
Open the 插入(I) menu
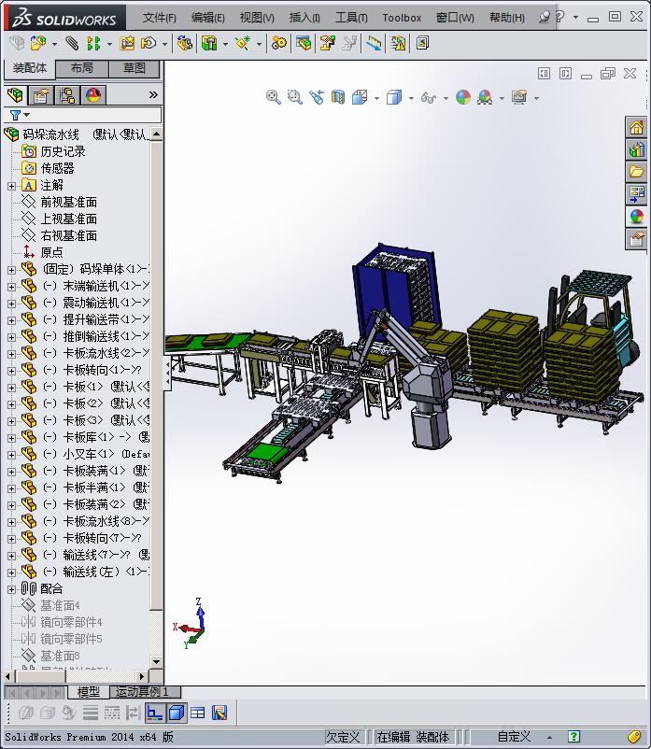pyautogui.click(x=304, y=18)
